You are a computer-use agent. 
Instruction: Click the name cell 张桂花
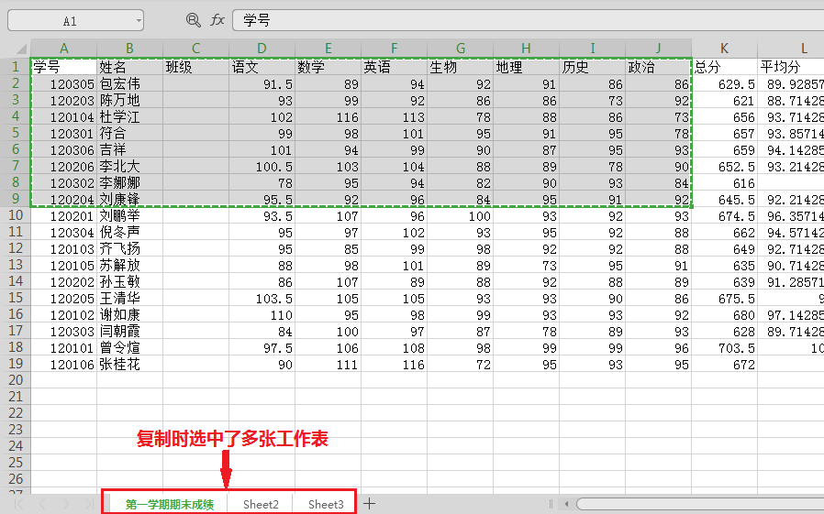129,364
